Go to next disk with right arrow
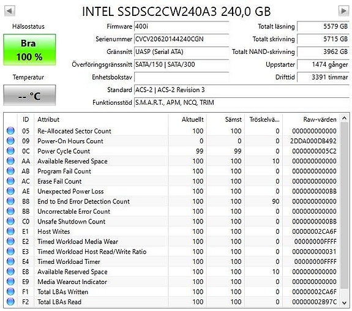 pyautogui.click(x=343, y=11)
